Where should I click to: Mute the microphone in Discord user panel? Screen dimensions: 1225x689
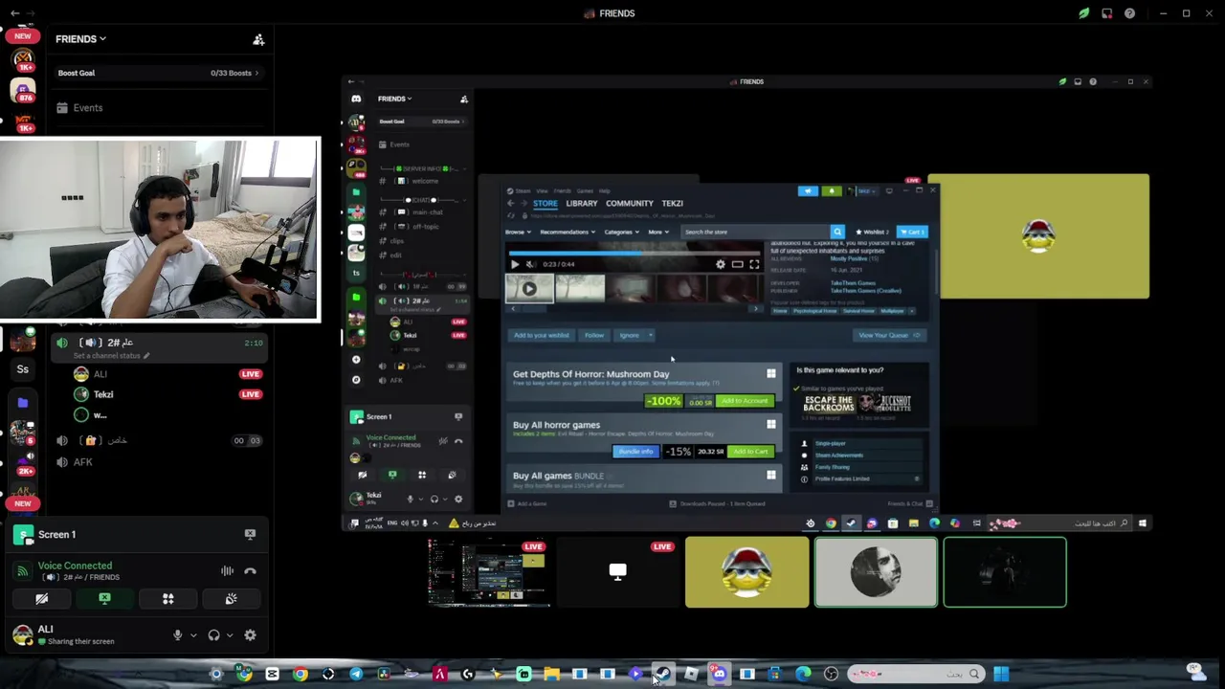(177, 635)
